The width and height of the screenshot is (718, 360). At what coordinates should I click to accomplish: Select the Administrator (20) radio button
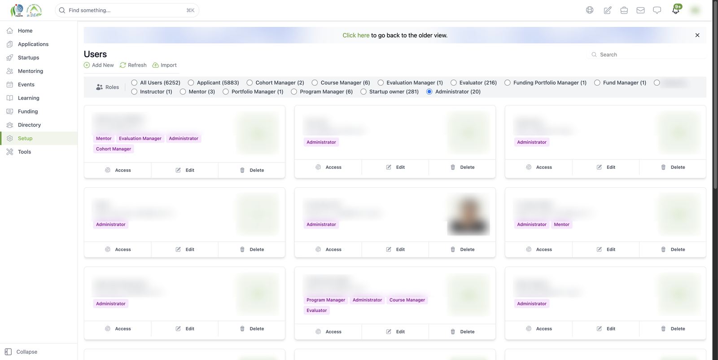click(429, 92)
